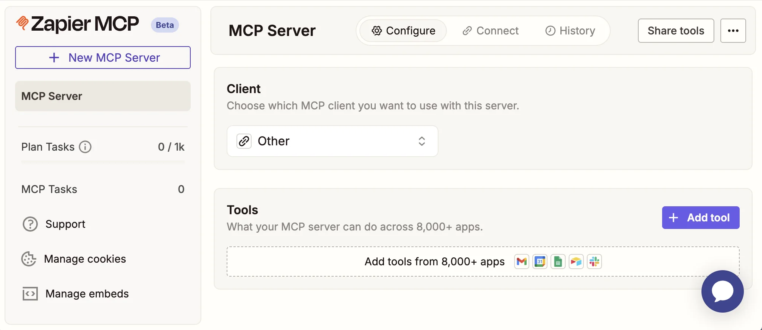The height and width of the screenshot is (330, 762).
Task: Create a New MCP Server
Action: coord(103,58)
